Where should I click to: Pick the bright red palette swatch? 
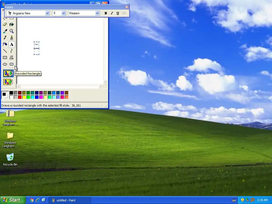20,97
